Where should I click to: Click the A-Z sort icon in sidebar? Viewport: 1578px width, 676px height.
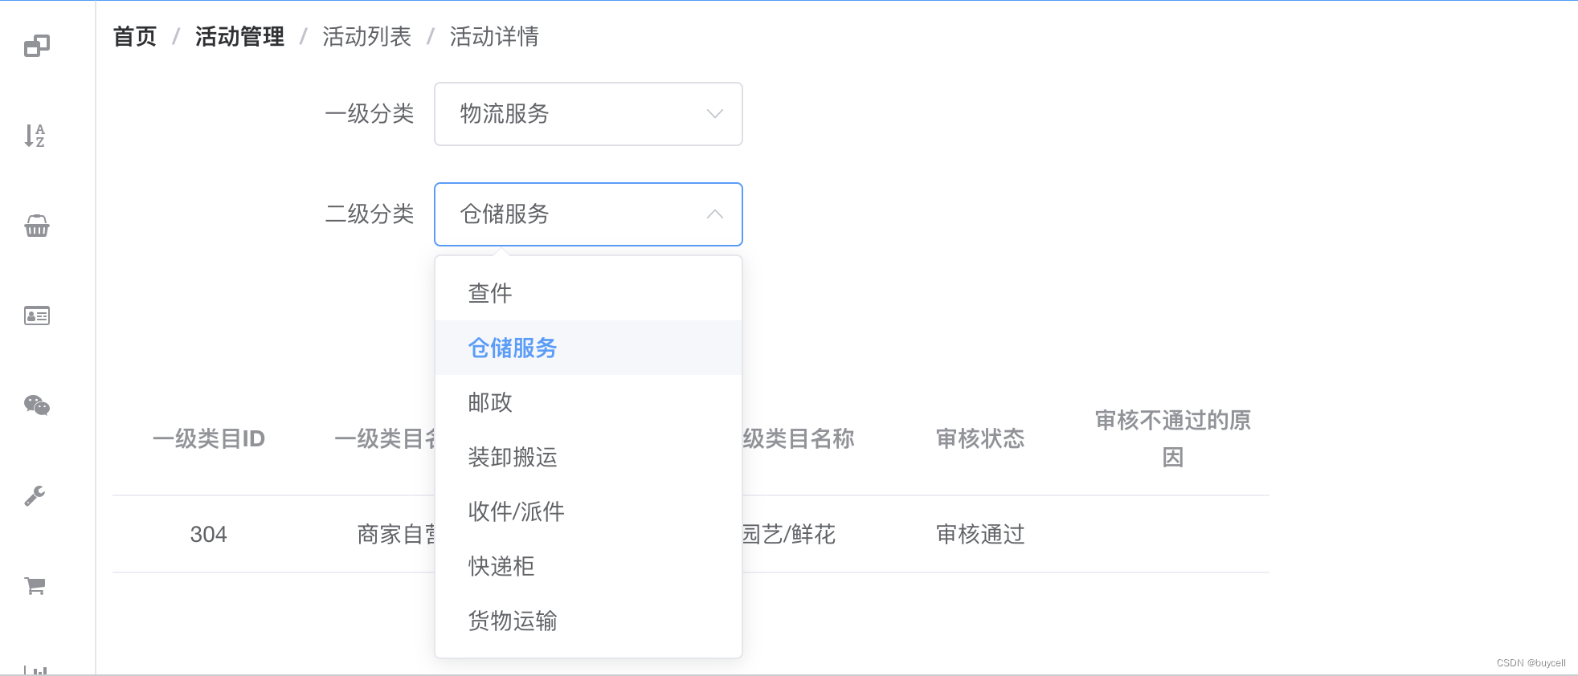point(35,136)
